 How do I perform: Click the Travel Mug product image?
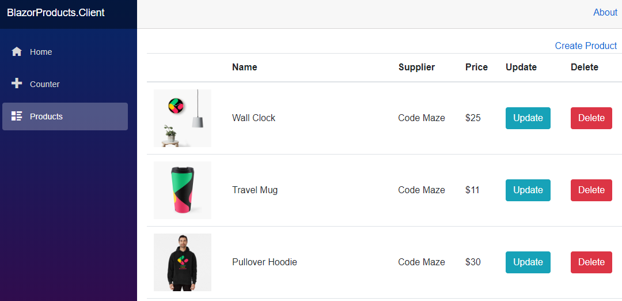coord(183,190)
